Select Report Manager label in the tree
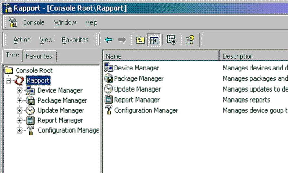288x173 pixels. point(60,120)
